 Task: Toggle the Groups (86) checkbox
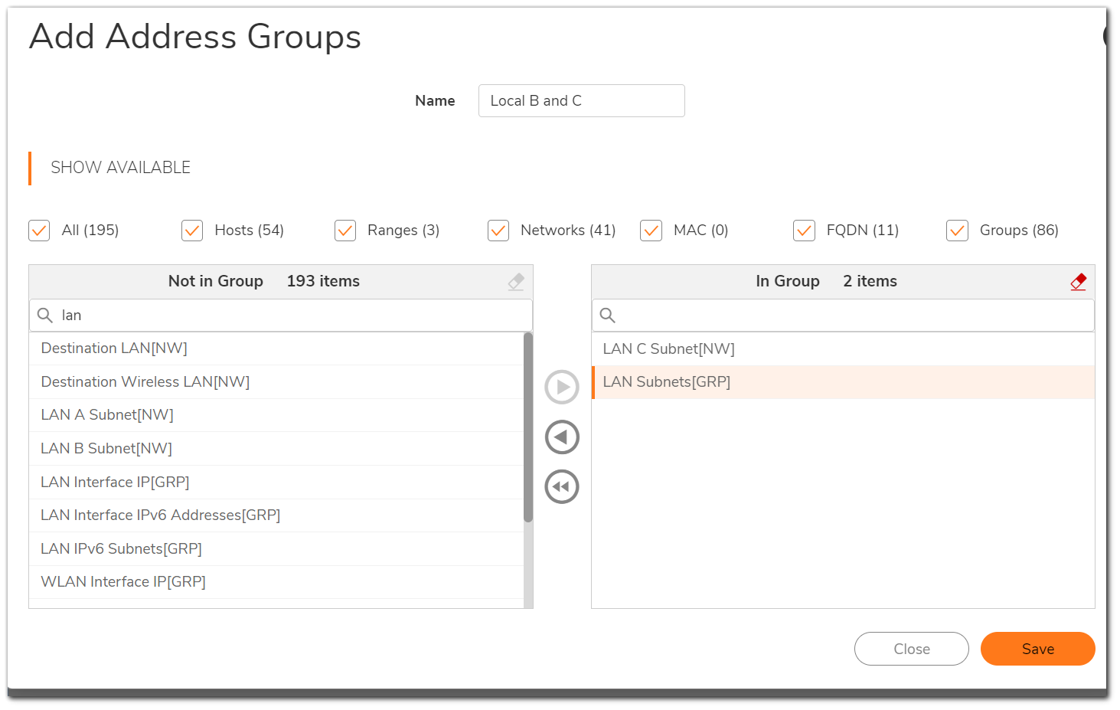pos(957,231)
